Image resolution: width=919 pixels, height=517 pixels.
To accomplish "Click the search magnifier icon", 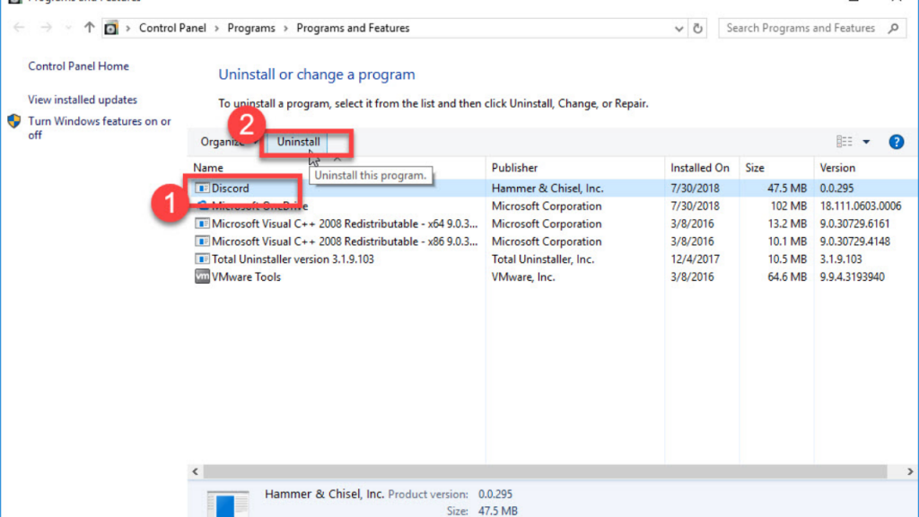I will tap(893, 28).
